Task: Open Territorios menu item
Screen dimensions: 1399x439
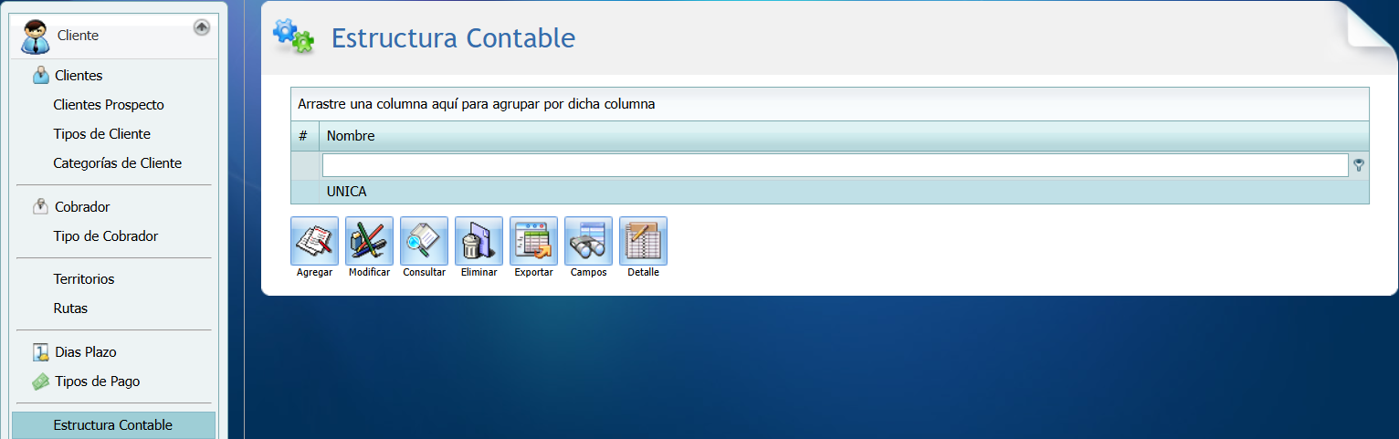Action: click(x=84, y=279)
